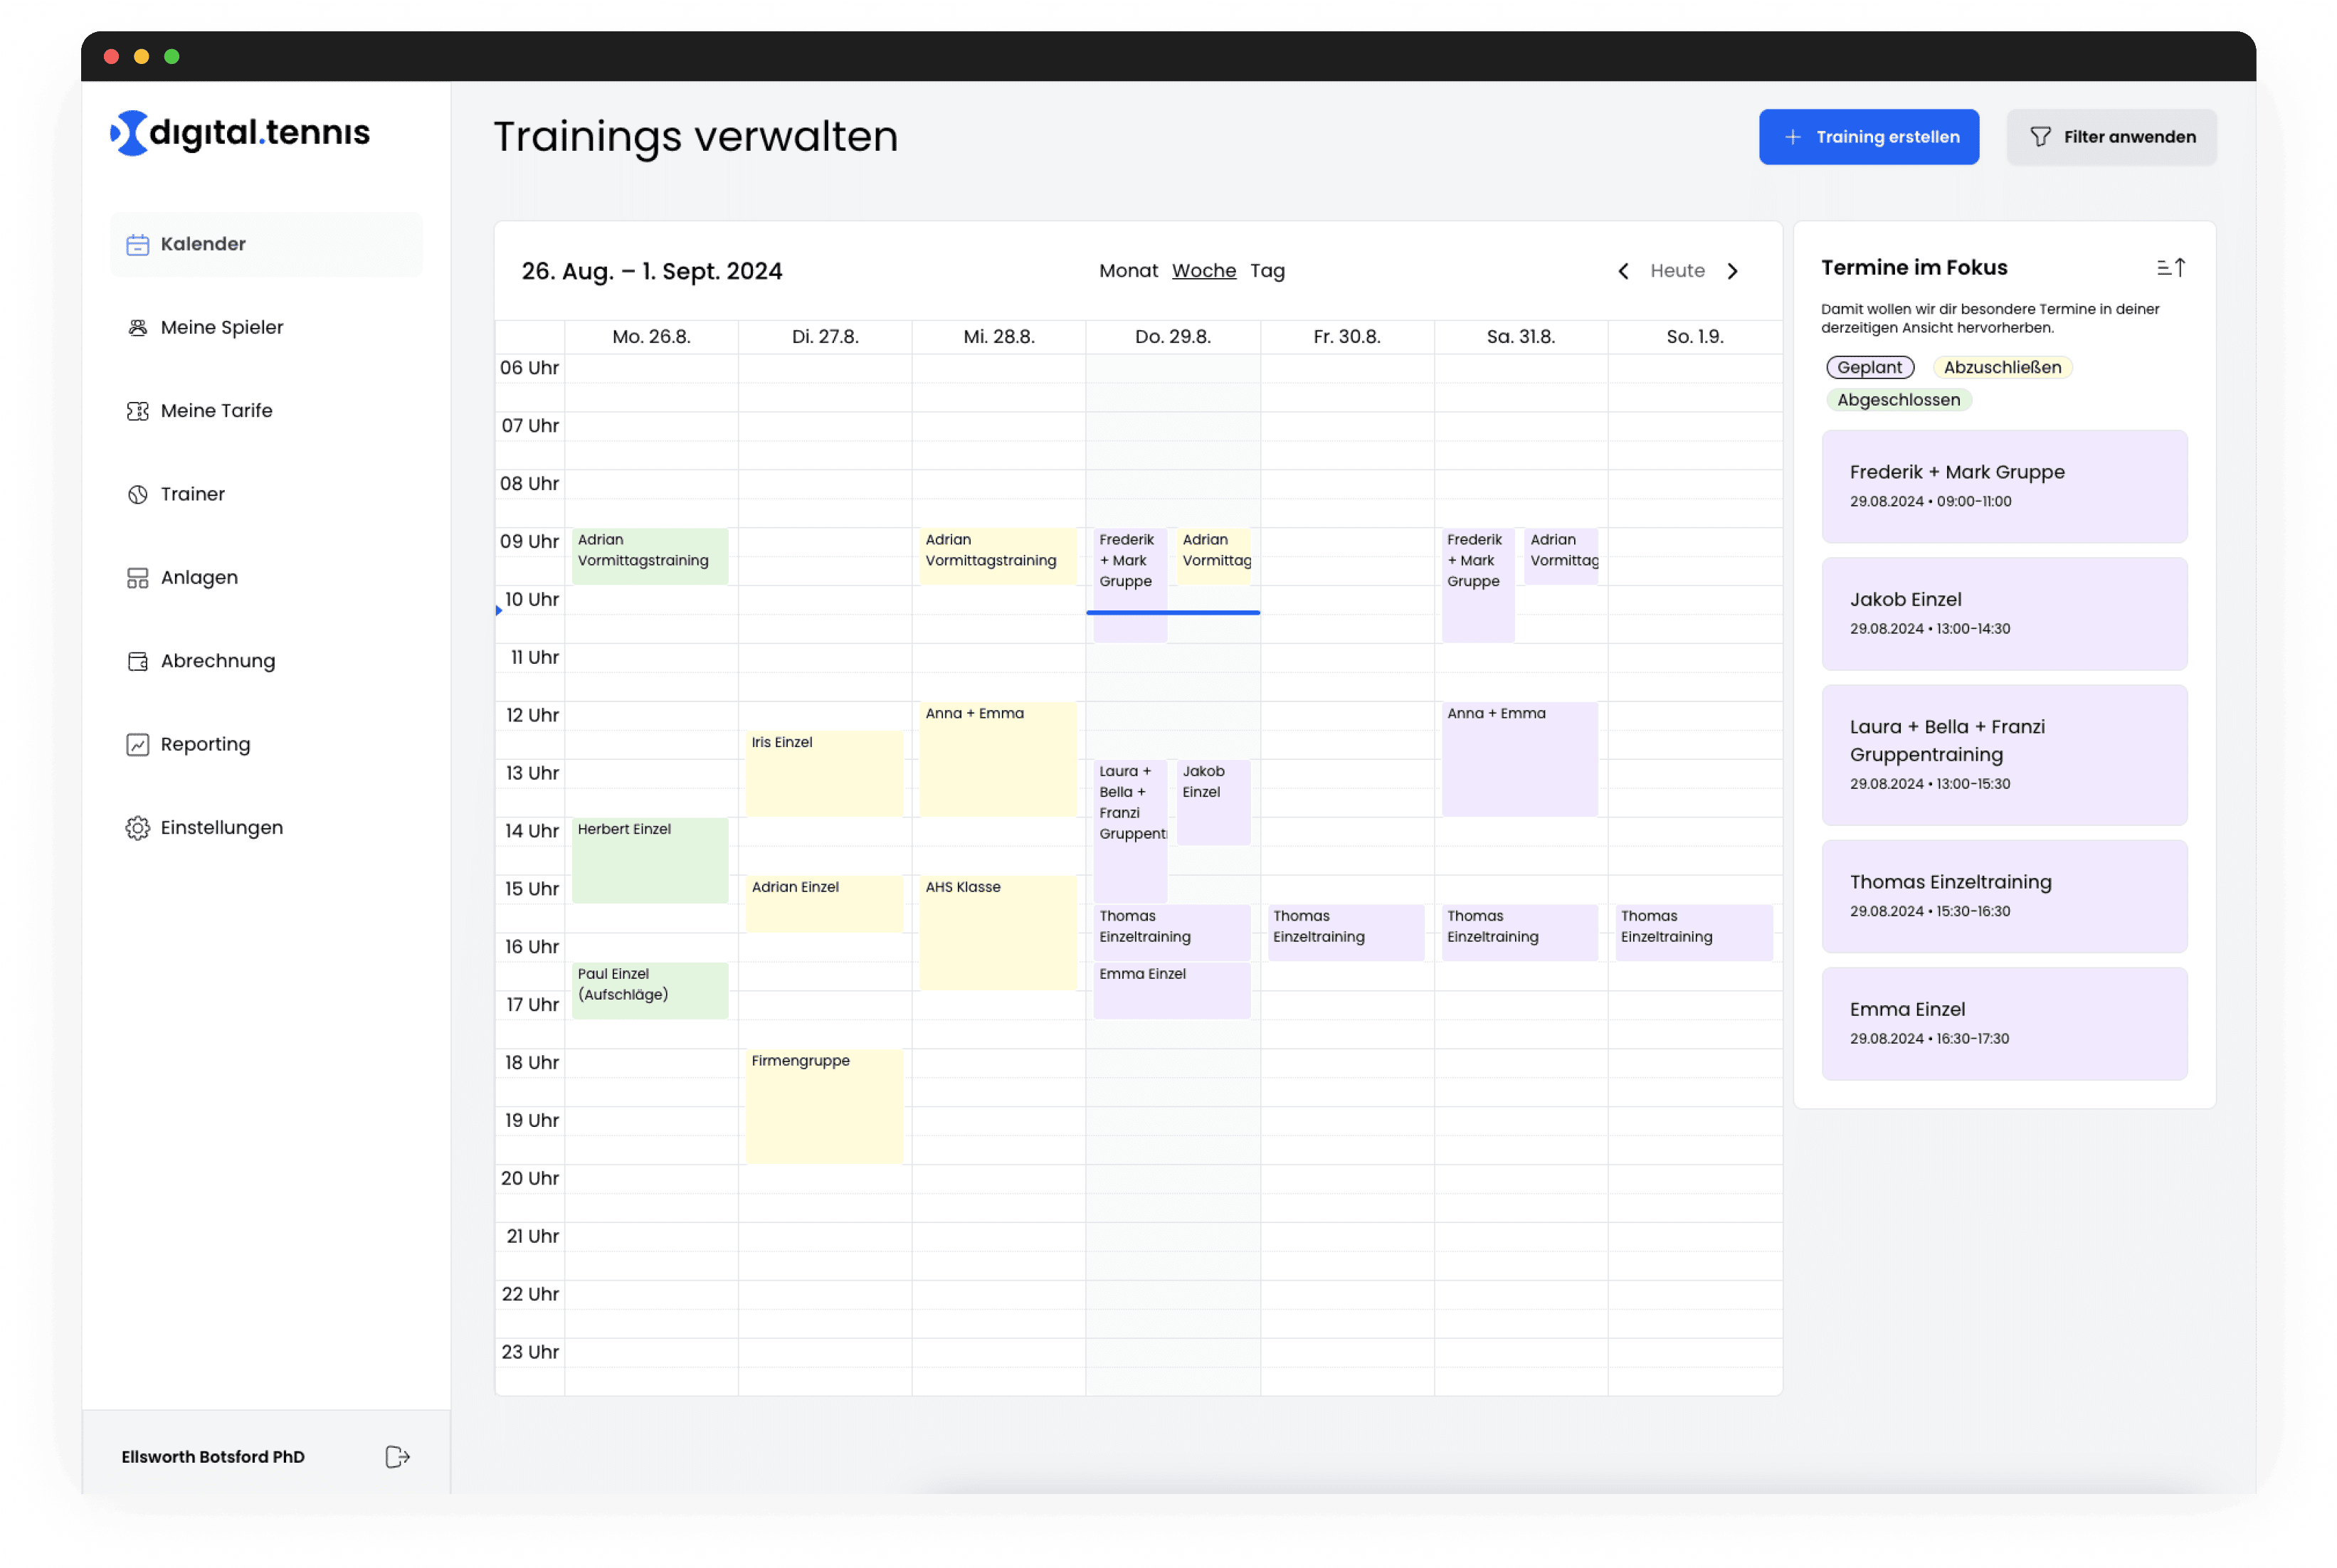Open Meine Spieler in sidebar
2337x1568 pixels.
point(266,327)
